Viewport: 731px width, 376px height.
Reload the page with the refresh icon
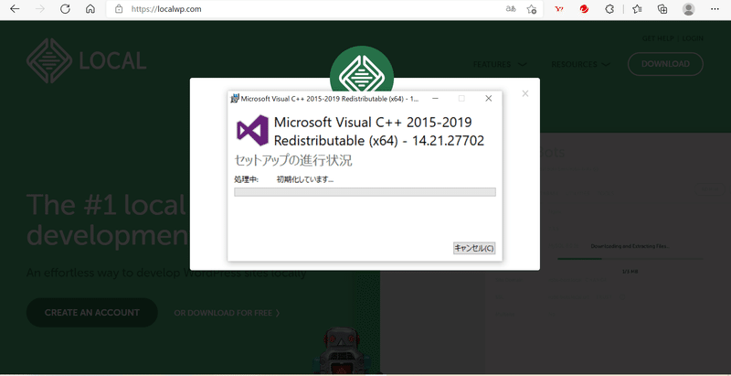point(65,9)
